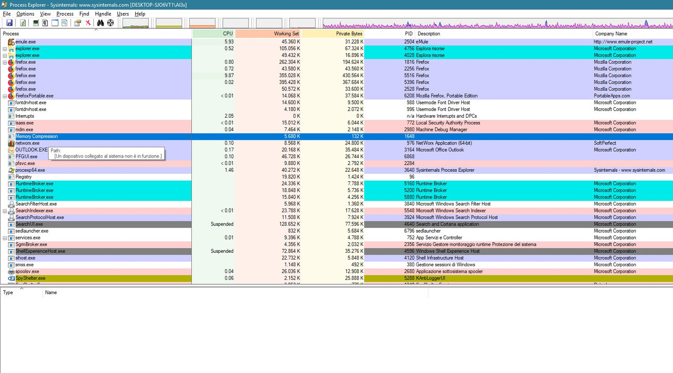Viewport: 673px width, 373px height.
Task: Collapse explorer.exe tree node PID 4028
Action: pos(5,55)
